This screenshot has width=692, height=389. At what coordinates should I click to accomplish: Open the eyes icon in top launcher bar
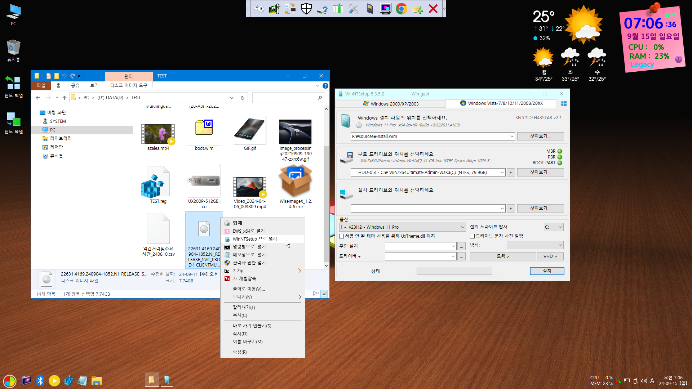point(259,9)
